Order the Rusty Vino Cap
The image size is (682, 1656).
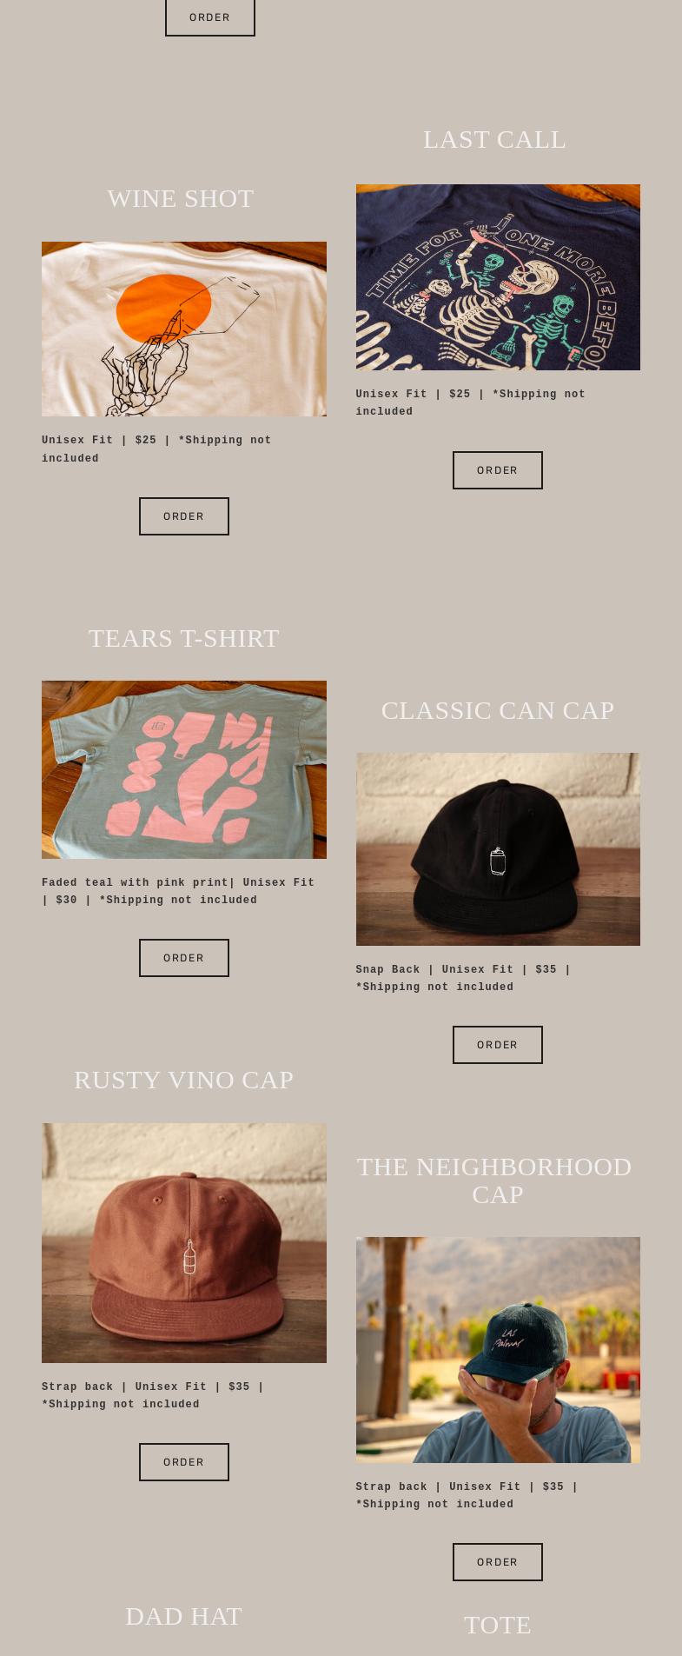pos(184,1462)
